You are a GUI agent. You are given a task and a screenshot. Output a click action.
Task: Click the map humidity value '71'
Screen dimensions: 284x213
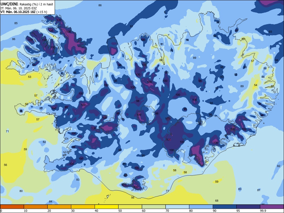point(7,131)
